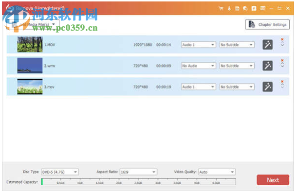
Task: Move 3.mov up with its up arrow
Action: tap(282, 85)
